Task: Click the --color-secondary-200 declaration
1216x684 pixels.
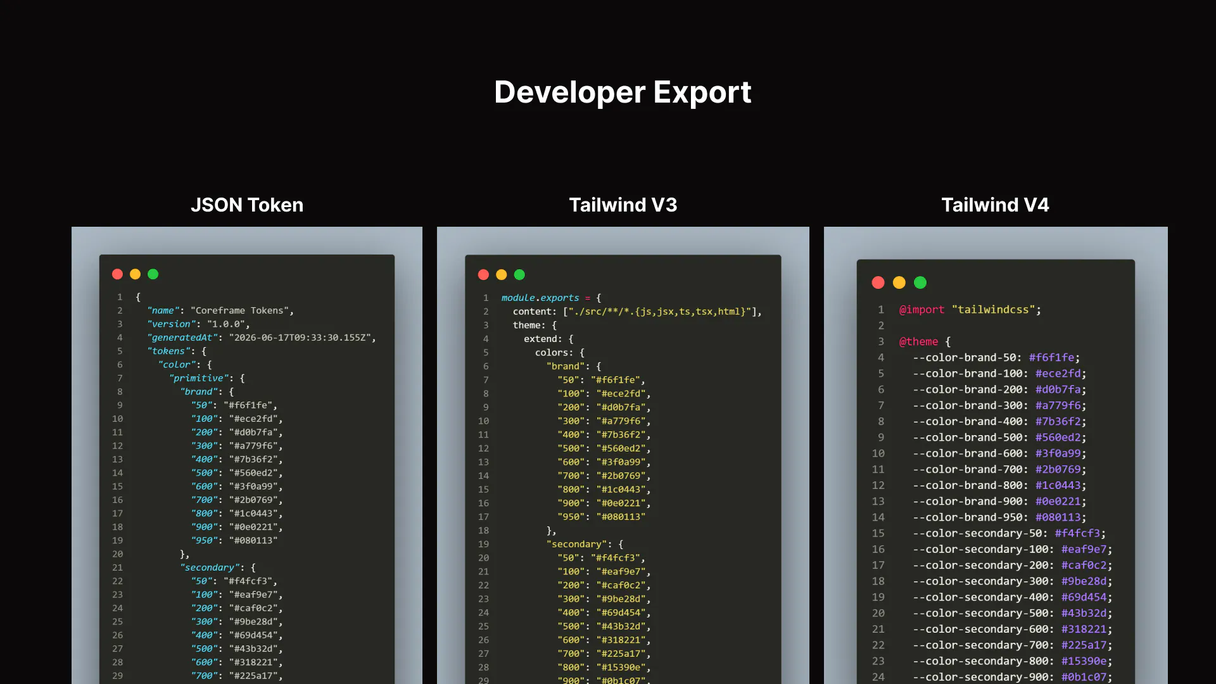Action: 1013,565
